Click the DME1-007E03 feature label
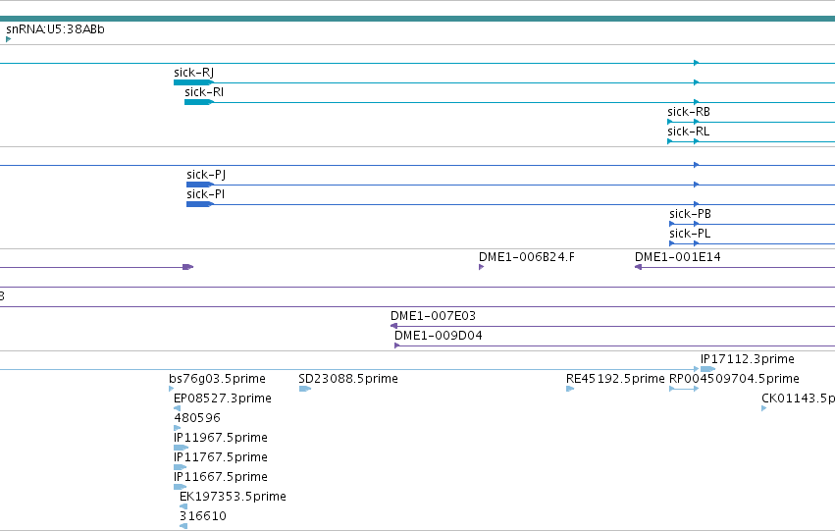 pyautogui.click(x=433, y=316)
